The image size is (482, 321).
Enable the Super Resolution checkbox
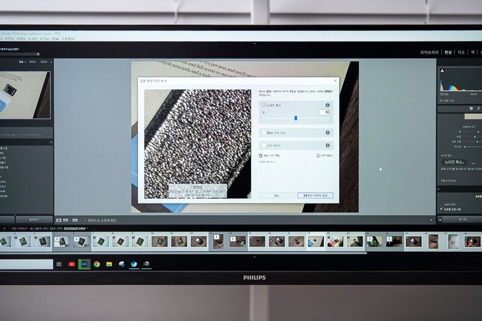tap(264, 145)
